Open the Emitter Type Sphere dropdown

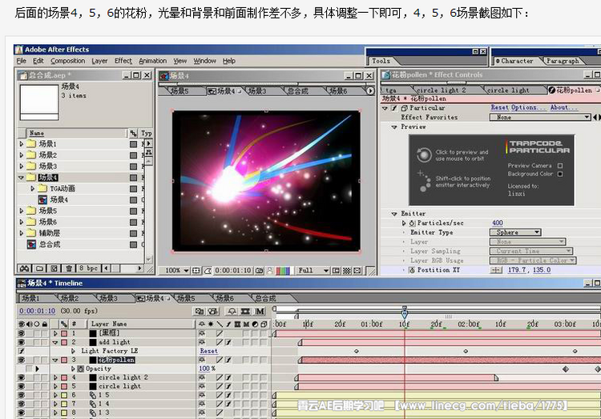pyautogui.click(x=515, y=232)
